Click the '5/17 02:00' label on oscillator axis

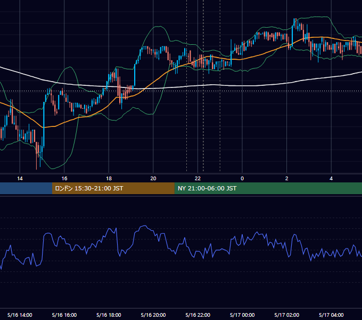(x=287, y=315)
